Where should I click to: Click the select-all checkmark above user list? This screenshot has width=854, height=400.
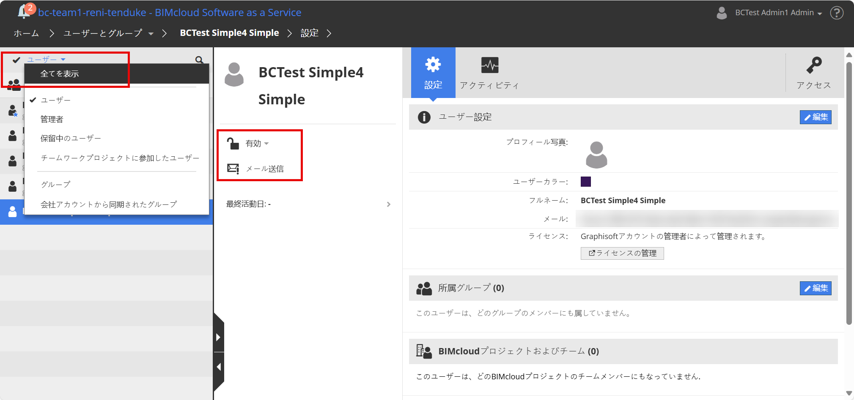click(x=16, y=60)
